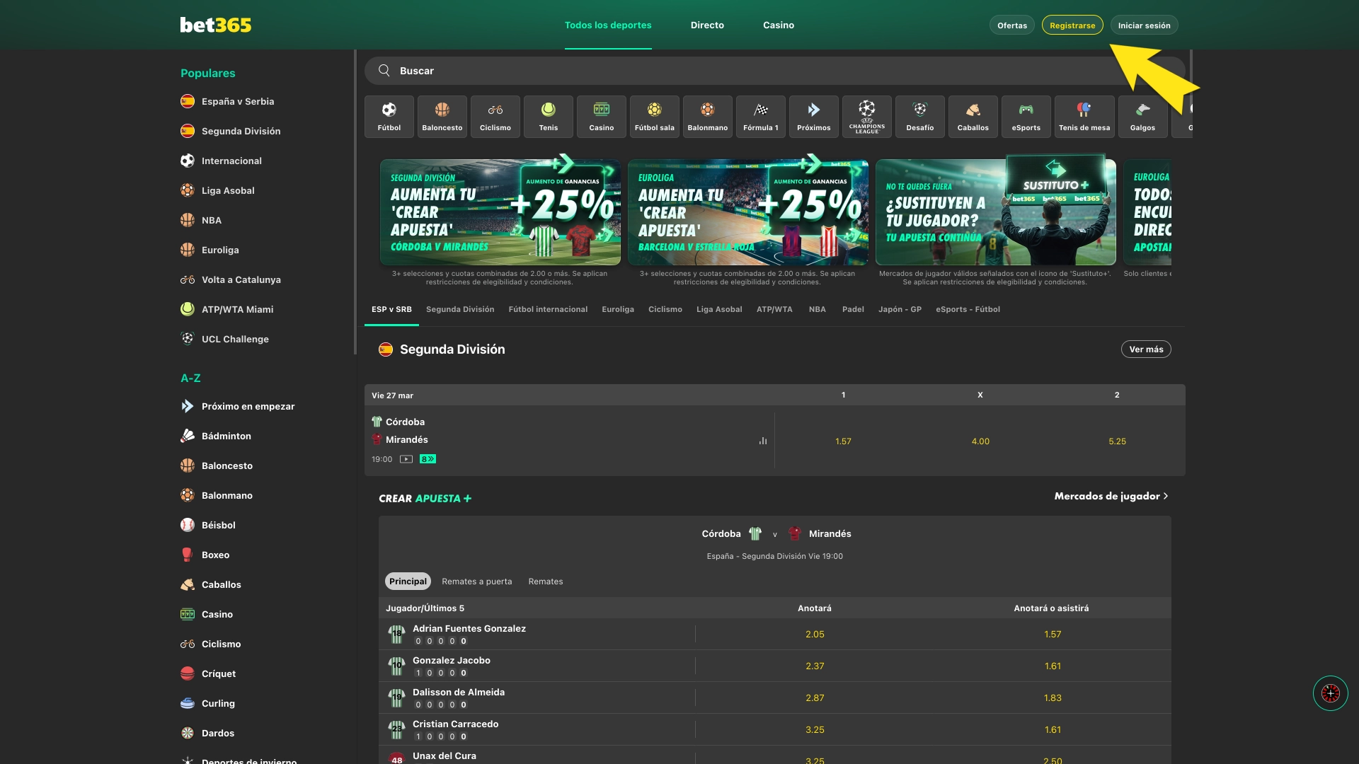Open the Baloncesto sport tile

[442, 117]
